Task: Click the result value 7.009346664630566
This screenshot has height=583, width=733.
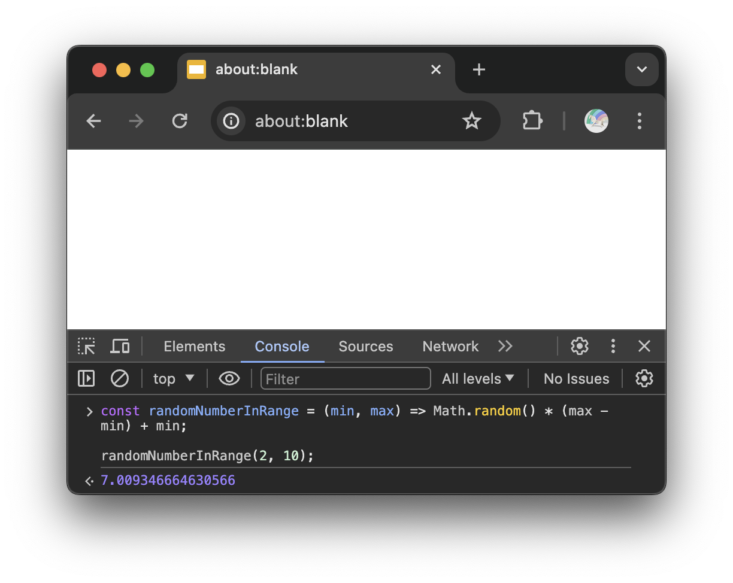Action: 168,481
